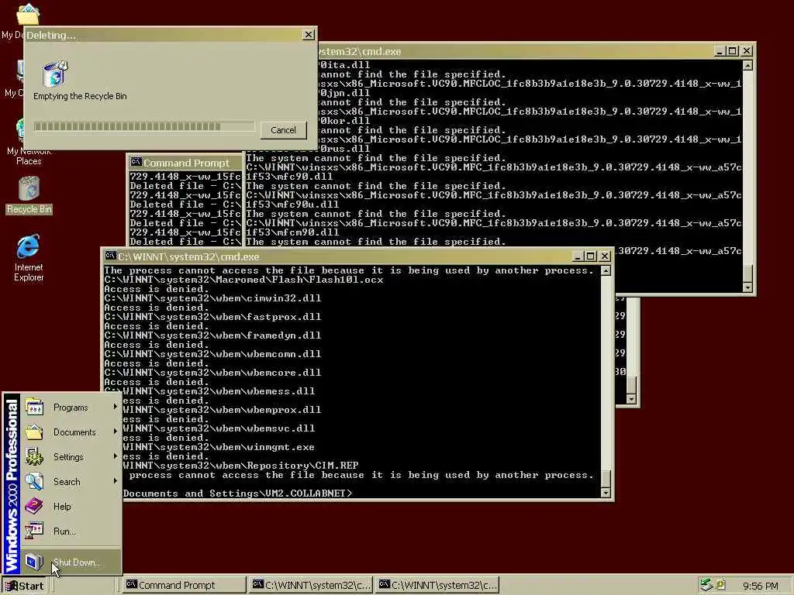Click the middle cmd window scrollbar down arrow
Viewport: 794px width, 595px height.
tap(631, 399)
